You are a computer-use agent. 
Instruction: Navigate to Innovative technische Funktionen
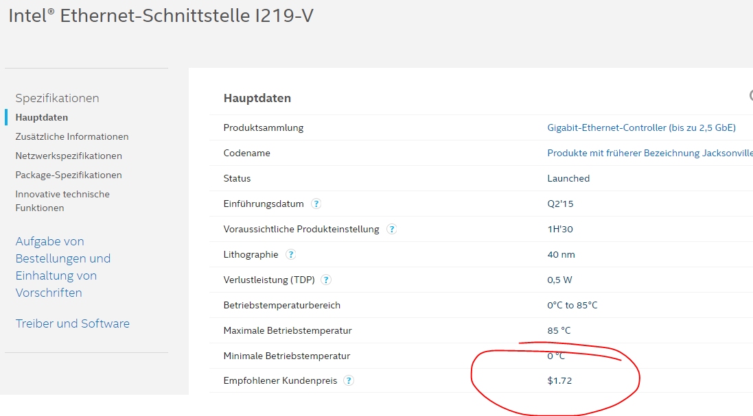62,201
